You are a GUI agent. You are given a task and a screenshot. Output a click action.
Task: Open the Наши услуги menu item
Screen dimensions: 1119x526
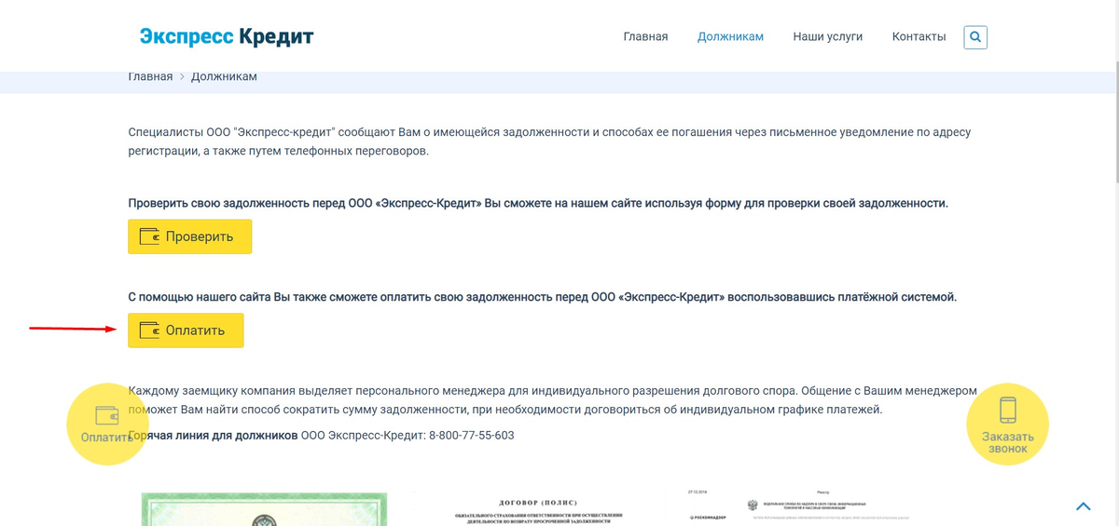pyautogui.click(x=827, y=37)
